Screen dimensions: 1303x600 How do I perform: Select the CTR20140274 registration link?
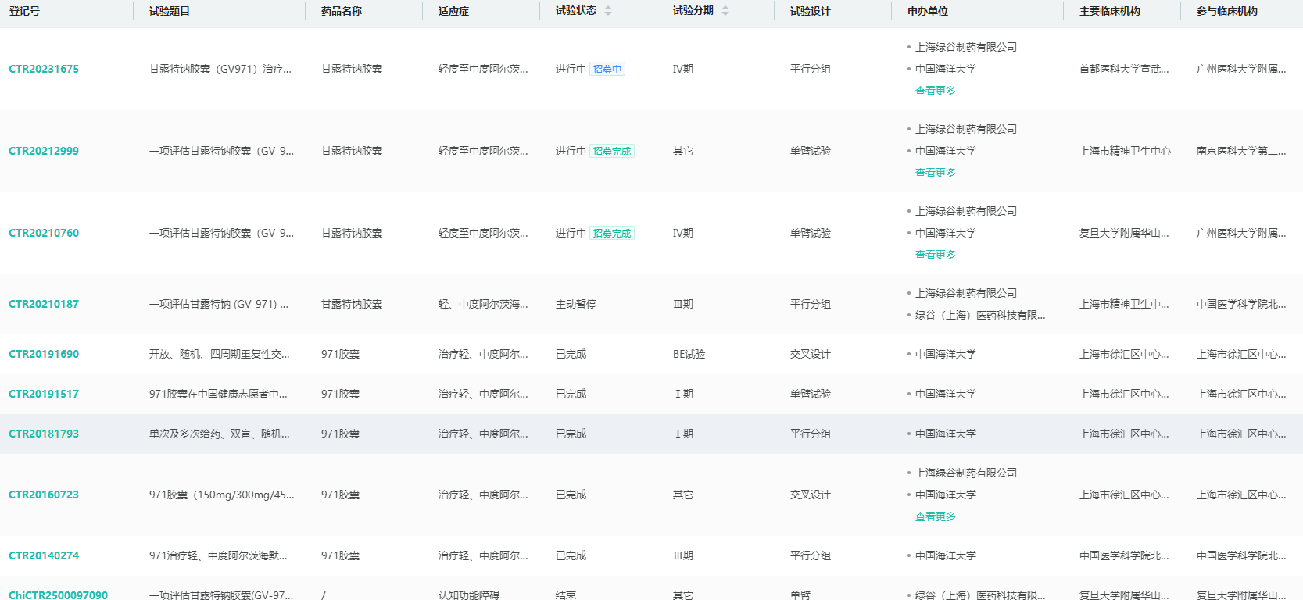44,555
